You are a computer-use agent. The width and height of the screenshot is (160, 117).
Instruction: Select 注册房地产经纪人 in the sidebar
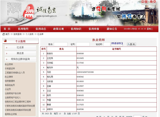tap(13, 97)
